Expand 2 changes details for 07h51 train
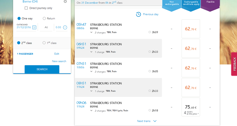 (91, 72)
